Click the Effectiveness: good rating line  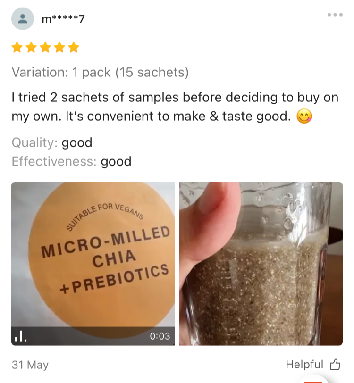(71, 162)
